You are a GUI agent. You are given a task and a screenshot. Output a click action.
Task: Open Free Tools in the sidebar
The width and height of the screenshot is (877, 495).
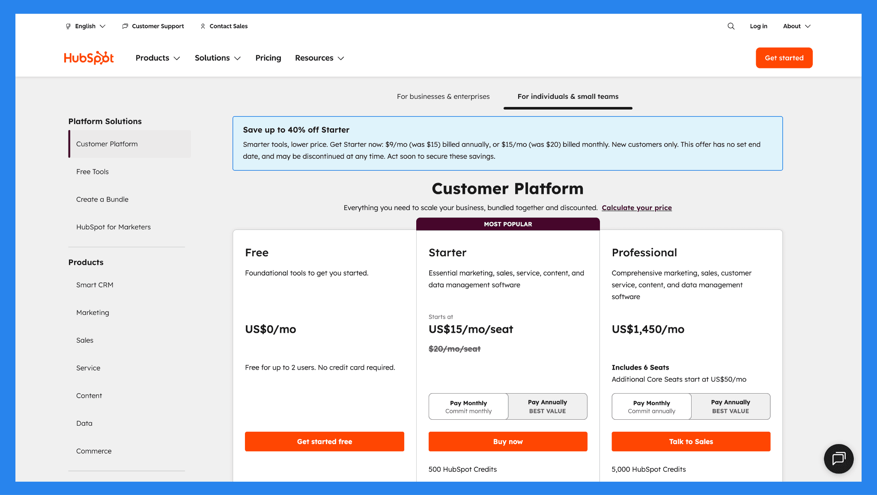pyautogui.click(x=92, y=172)
